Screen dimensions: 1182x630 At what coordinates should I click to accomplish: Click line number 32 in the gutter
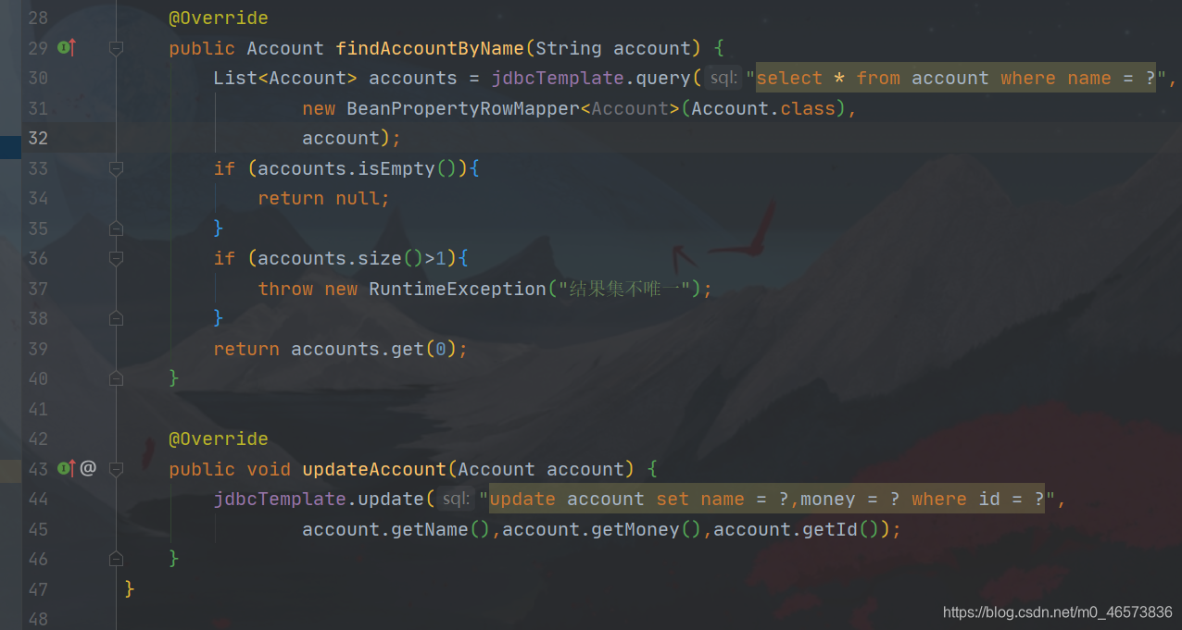point(38,138)
